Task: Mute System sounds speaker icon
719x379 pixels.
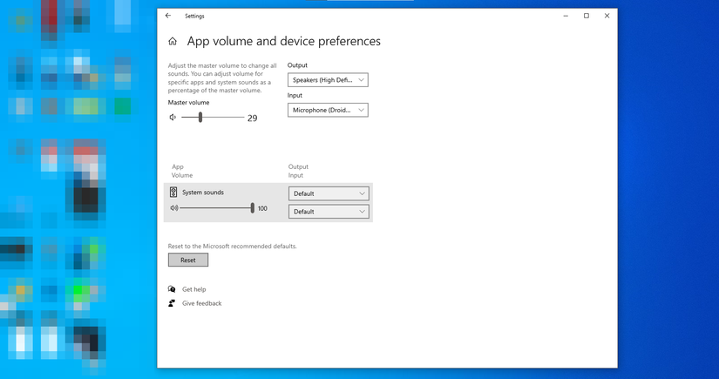Action: point(173,208)
